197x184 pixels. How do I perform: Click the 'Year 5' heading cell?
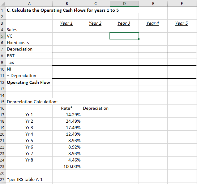(182, 23)
